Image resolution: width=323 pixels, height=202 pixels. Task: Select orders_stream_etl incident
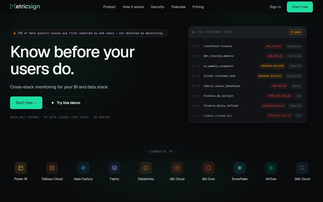(x=247, y=116)
